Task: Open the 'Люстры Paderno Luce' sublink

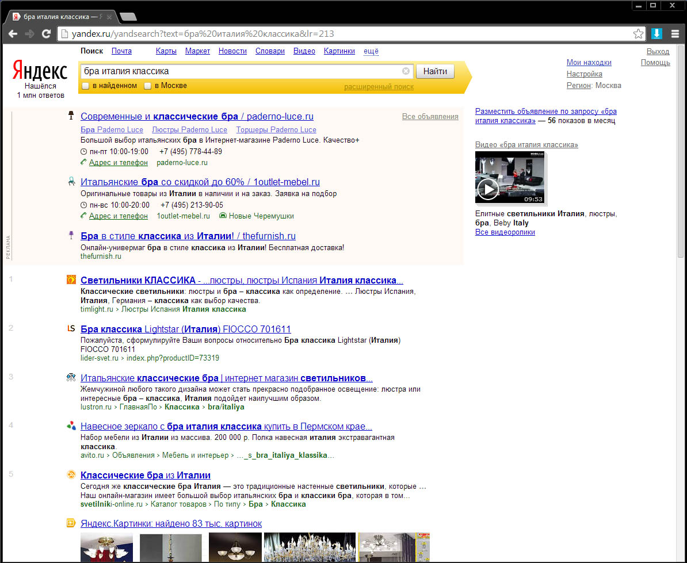Action: (189, 129)
